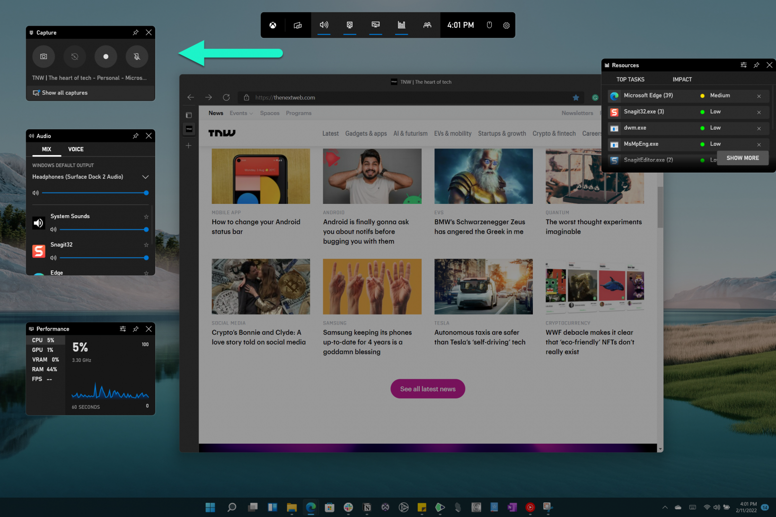Mute the Headphones master output speaker icon

[35, 193]
